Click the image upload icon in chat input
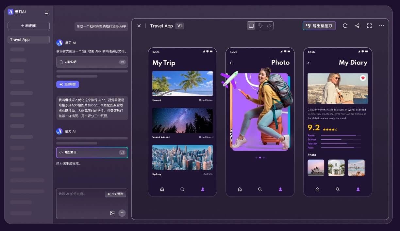The height and width of the screenshot is (231, 400). (112, 213)
